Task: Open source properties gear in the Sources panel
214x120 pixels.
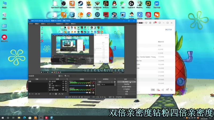Action: (x=56, y=94)
